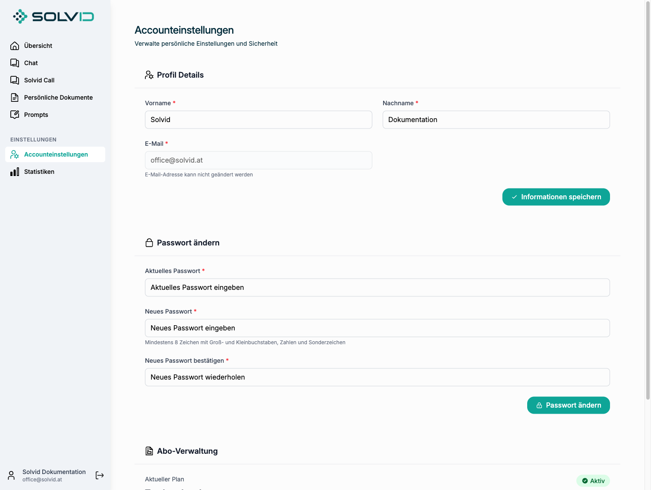Focus Aktuelles Passwort field
Viewport: 651px width, 490px height.
[x=377, y=288]
